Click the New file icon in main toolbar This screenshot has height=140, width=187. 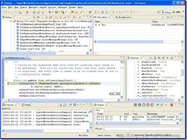pyautogui.click(x=5, y=12)
